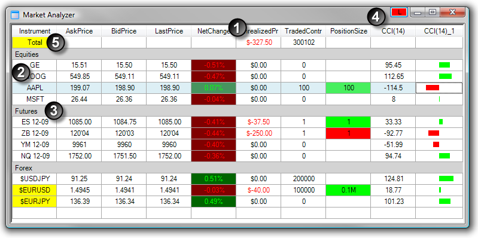Click $USDJPY's traded contracts 200000
This screenshot has height=238, width=478.
tap(303, 179)
